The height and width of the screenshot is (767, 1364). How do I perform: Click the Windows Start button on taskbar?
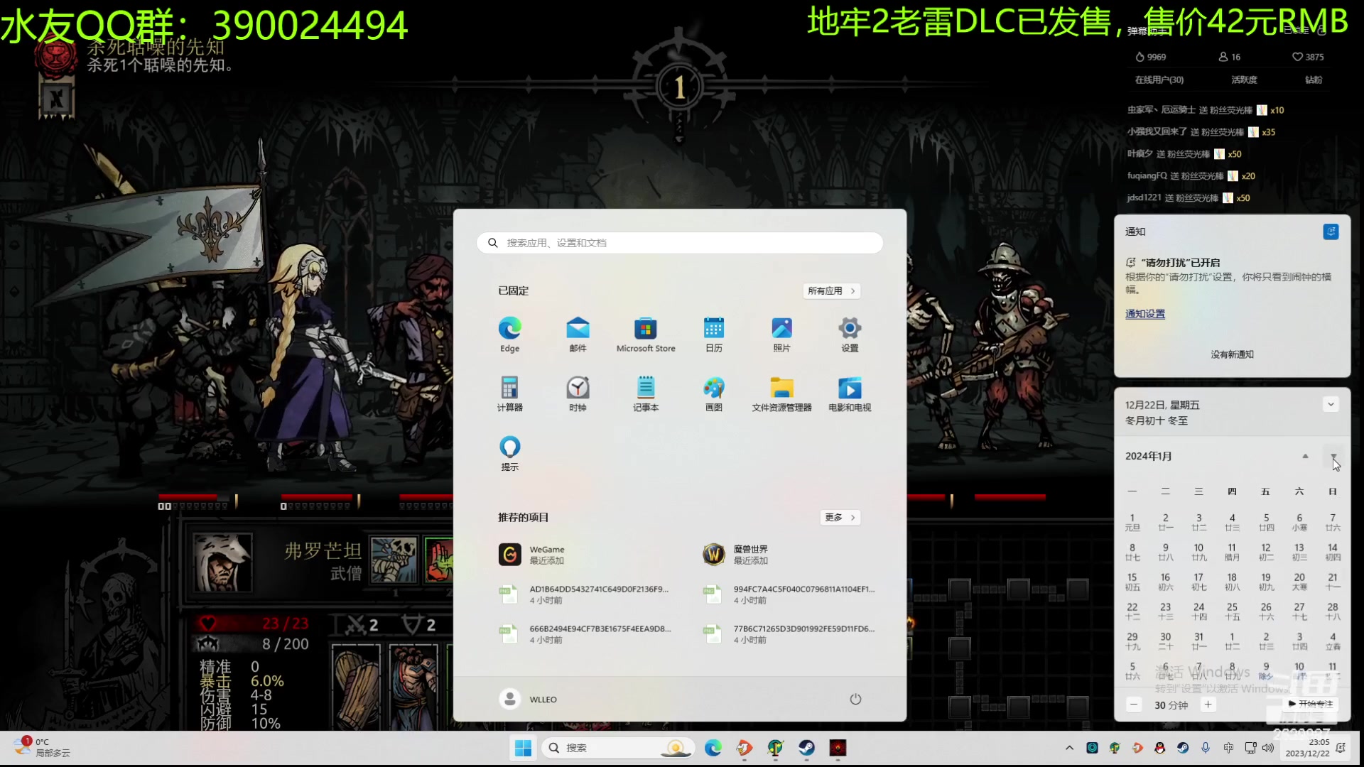[x=523, y=748]
